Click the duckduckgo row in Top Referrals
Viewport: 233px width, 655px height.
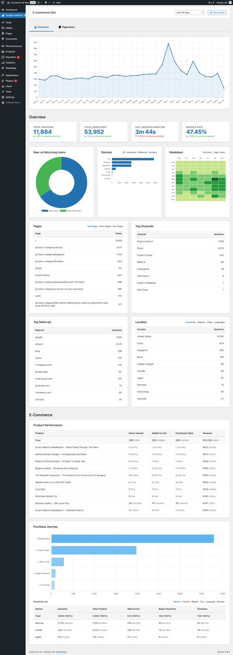tap(77, 371)
